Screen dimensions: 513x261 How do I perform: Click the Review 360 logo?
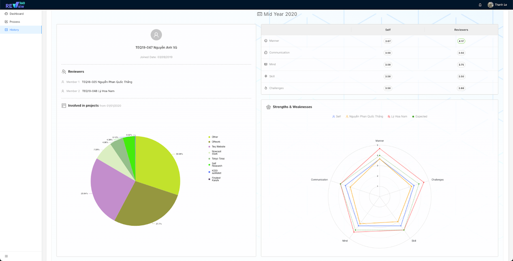16,5
